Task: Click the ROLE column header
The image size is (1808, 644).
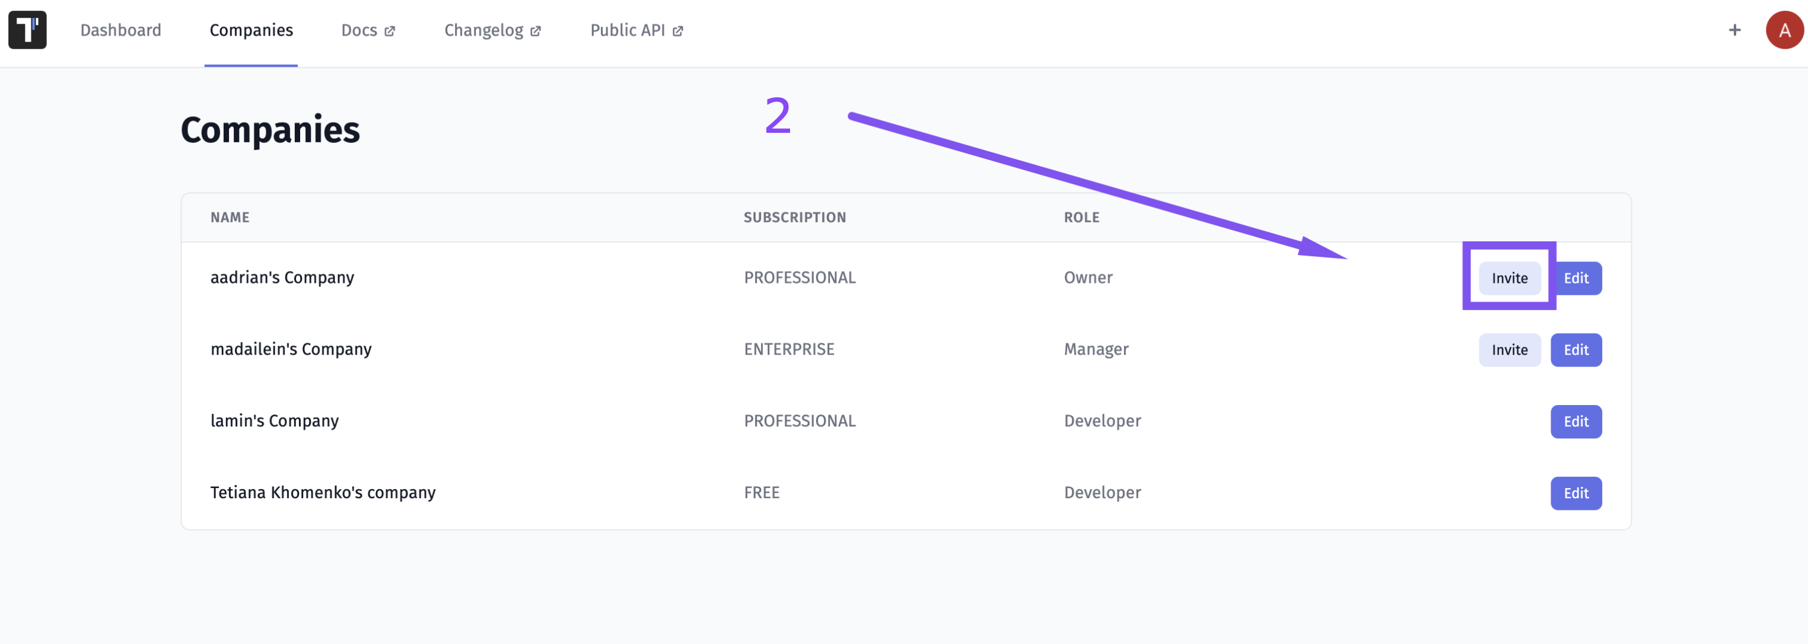Action: pos(1081,218)
